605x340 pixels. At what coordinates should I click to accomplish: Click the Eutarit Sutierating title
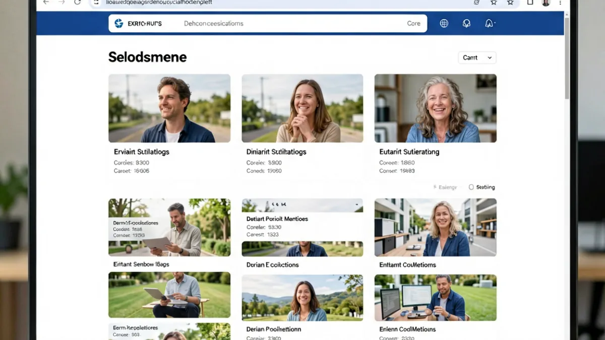[x=409, y=152]
